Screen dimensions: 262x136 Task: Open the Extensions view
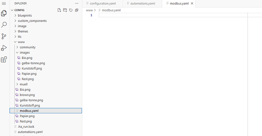(x=4, y=59)
